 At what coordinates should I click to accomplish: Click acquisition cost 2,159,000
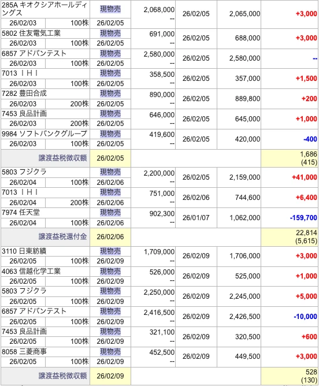tap(244, 177)
